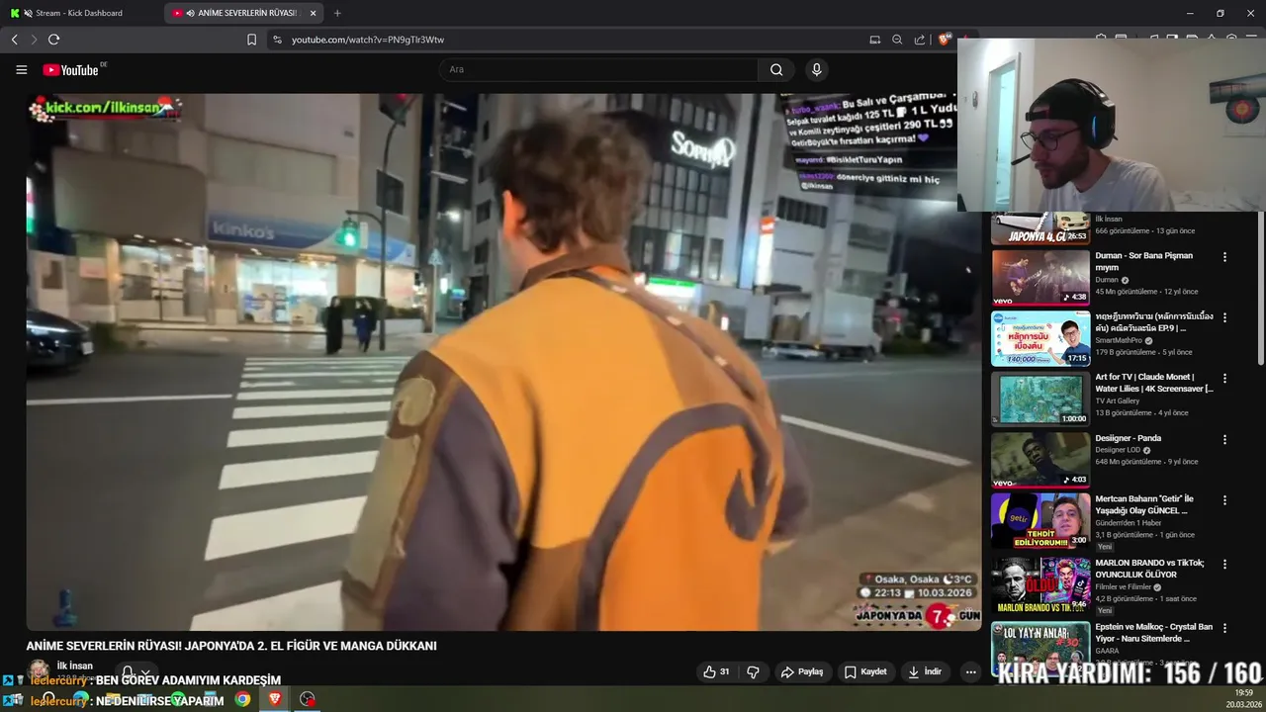Open the zoom-out magnifier icon in address bar
The height and width of the screenshot is (712, 1266).
click(897, 40)
